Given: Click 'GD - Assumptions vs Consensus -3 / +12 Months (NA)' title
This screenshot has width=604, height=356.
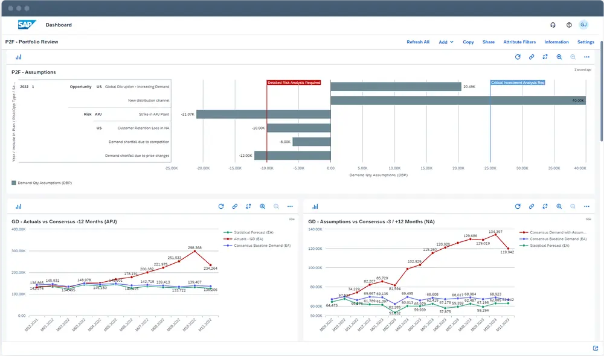Looking at the screenshot, I should (x=371, y=221).
